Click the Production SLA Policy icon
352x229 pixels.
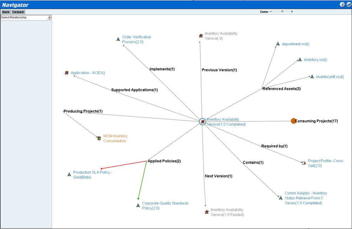69,175
